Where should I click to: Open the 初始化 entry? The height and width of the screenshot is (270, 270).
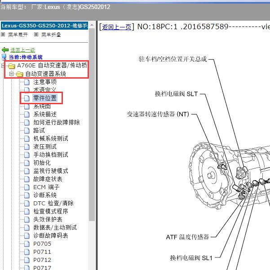[42, 163]
